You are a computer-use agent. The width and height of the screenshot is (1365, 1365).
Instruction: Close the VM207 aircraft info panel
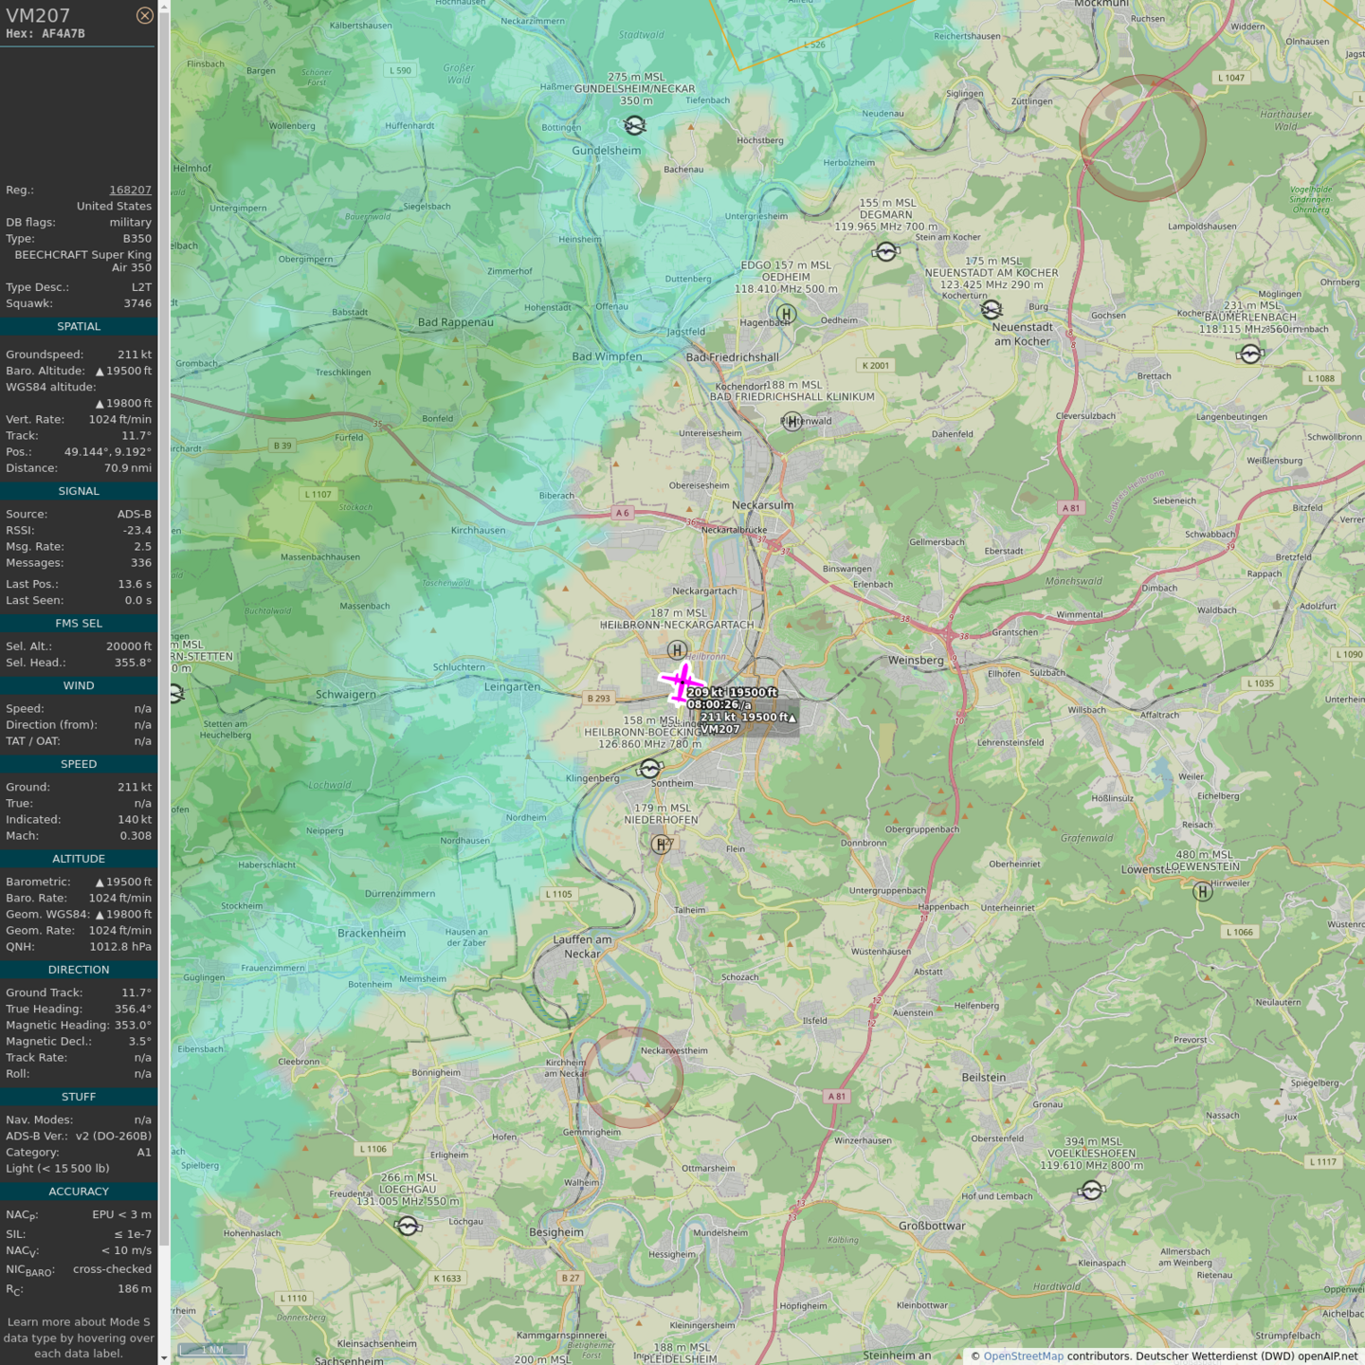144,15
